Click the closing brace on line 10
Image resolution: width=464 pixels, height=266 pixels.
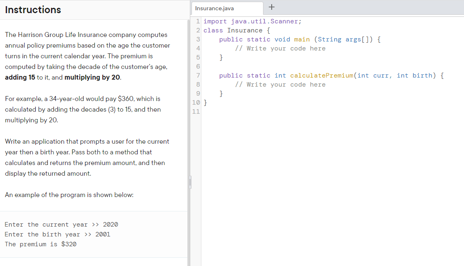(x=205, y=102)
